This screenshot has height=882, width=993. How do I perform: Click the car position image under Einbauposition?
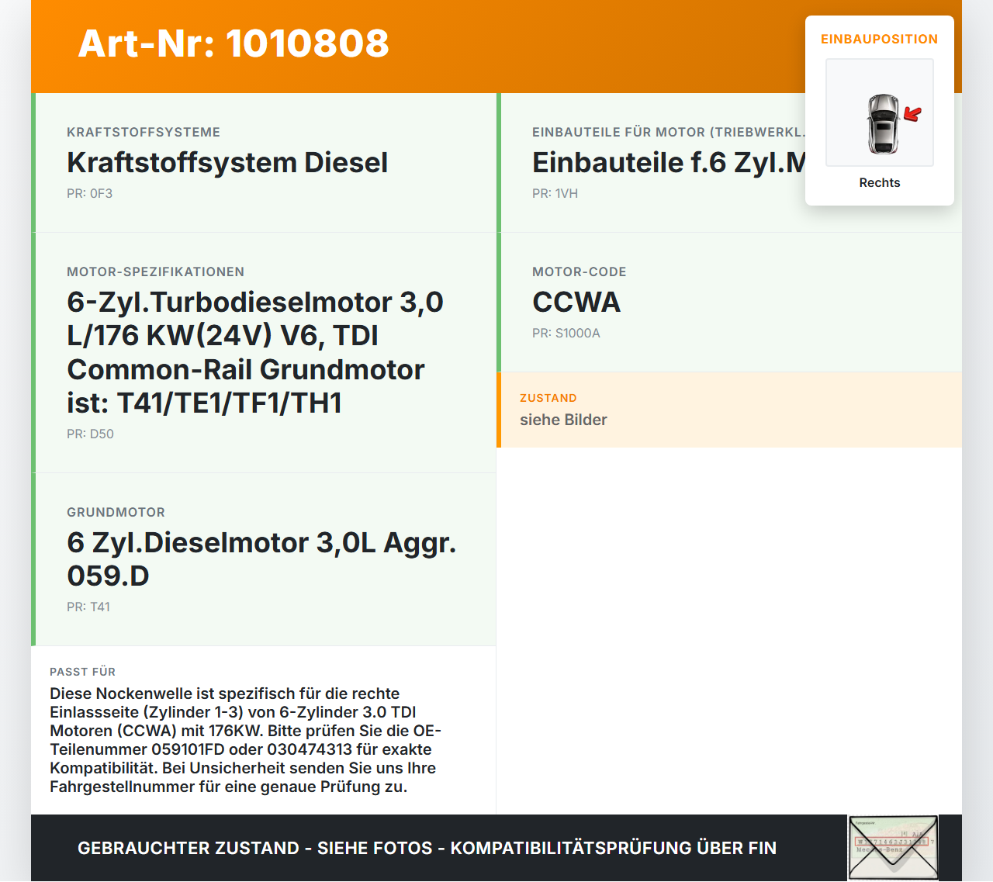[x=880, y=112]
